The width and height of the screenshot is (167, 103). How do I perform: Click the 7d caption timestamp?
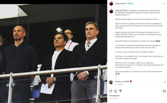(116, 76)
